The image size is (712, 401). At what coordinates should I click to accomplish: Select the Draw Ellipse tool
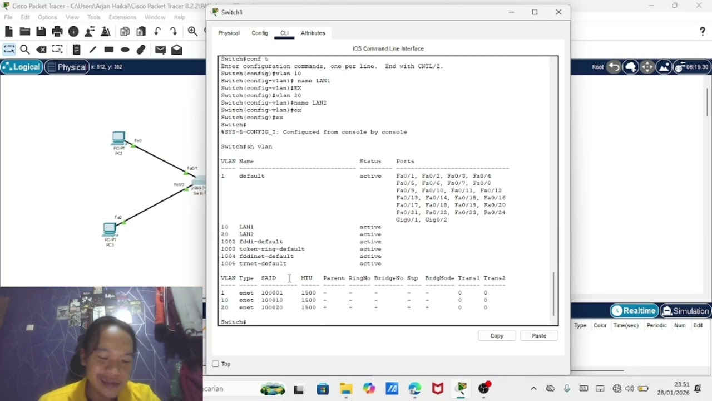click(125, 50)
